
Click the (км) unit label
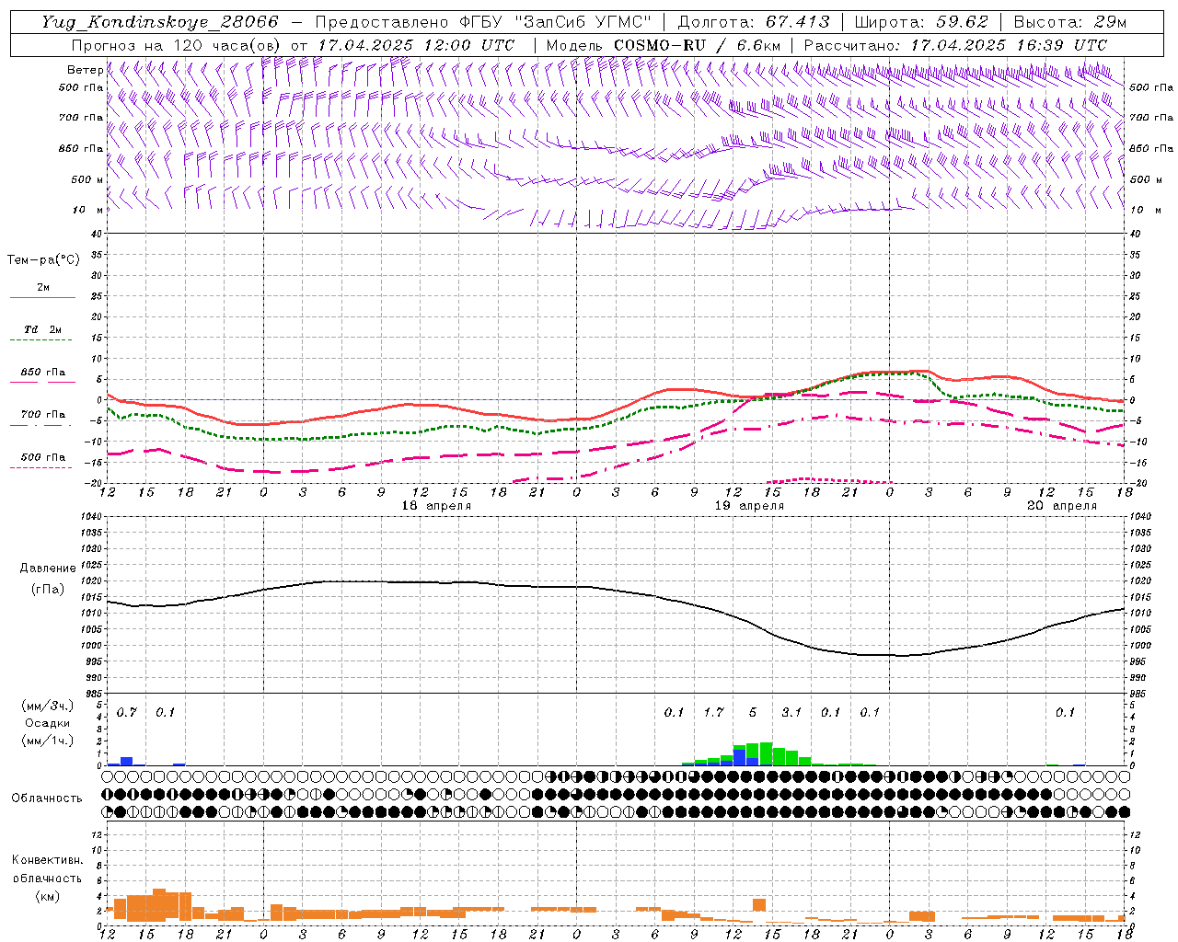pyautogui.click(x=48, y=896)
